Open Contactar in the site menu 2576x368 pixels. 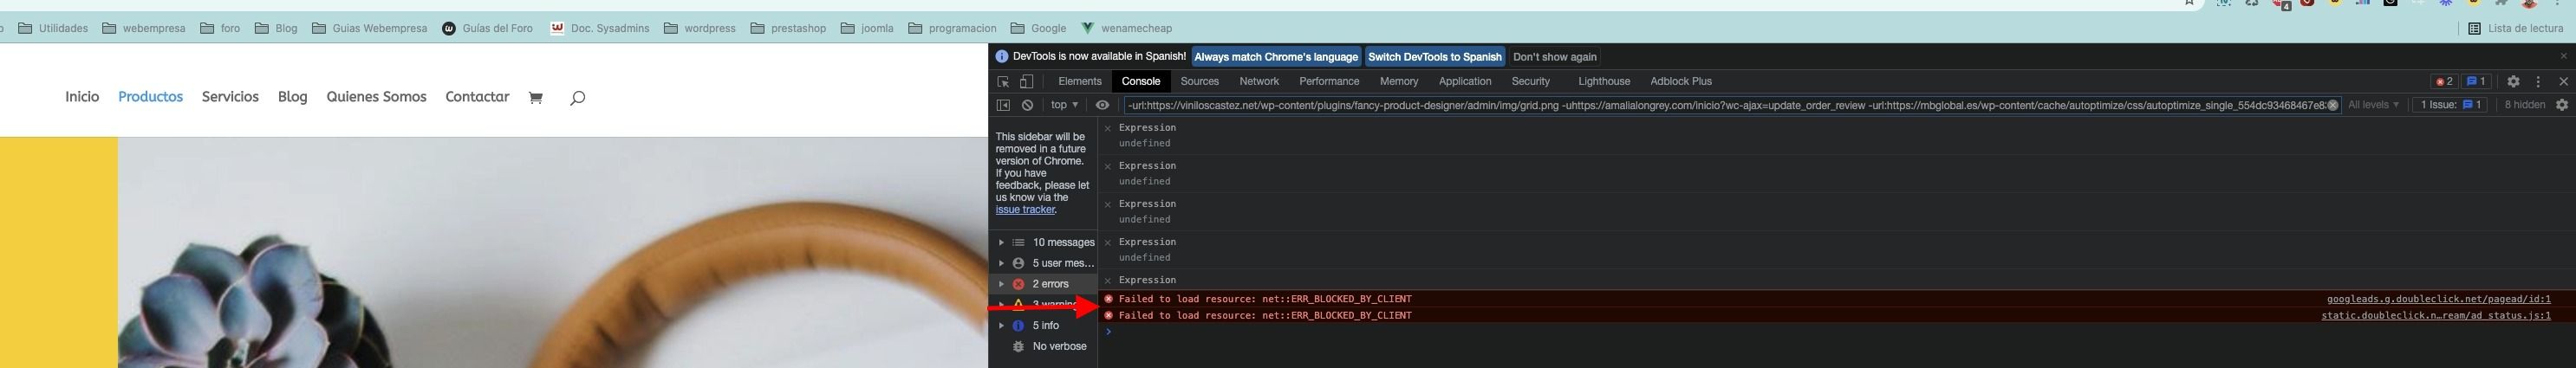(x=477, y=97)
